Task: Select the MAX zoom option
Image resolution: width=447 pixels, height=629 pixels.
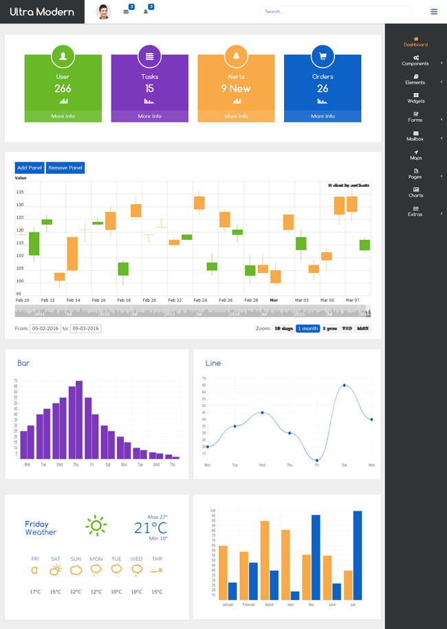Action: [x=362, y=329]
